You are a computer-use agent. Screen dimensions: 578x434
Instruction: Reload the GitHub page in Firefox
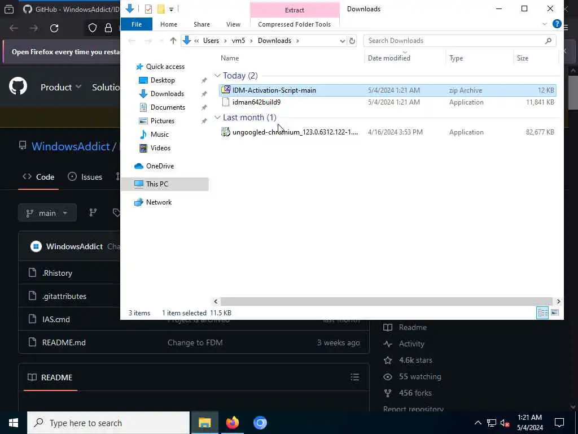click(54, 28)
